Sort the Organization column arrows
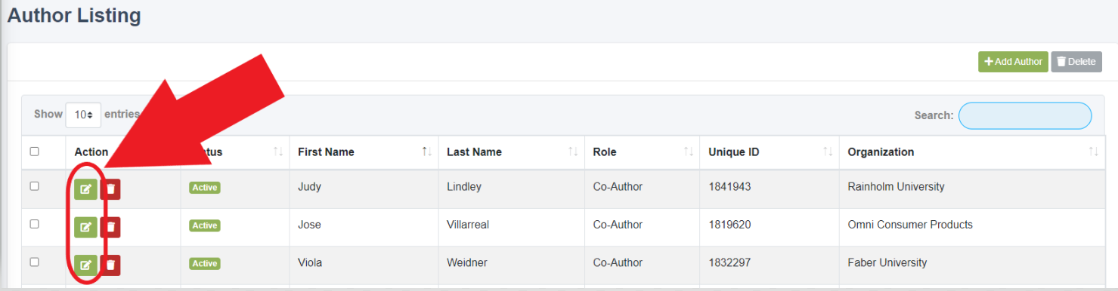The image size is (1118, 291). click(1094, 152)
